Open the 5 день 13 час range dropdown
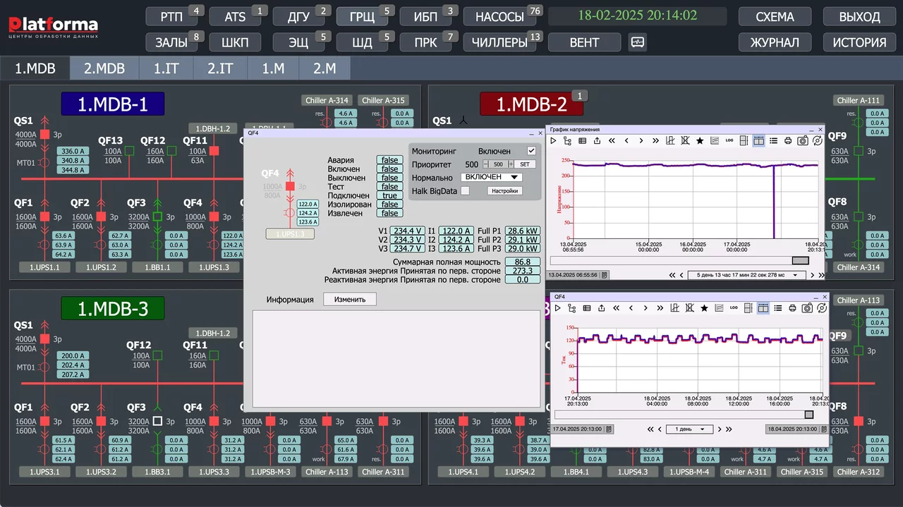Screen dimensions: 903x507 pos(748,275)
